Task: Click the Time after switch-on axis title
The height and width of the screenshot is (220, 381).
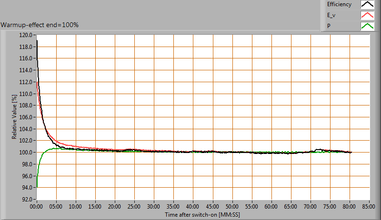Action: click(x=203, y=215)
